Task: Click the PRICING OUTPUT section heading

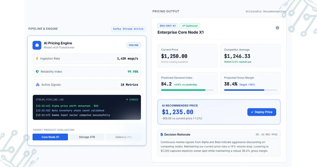Action: pyautogui.click(x=166, y=11)
